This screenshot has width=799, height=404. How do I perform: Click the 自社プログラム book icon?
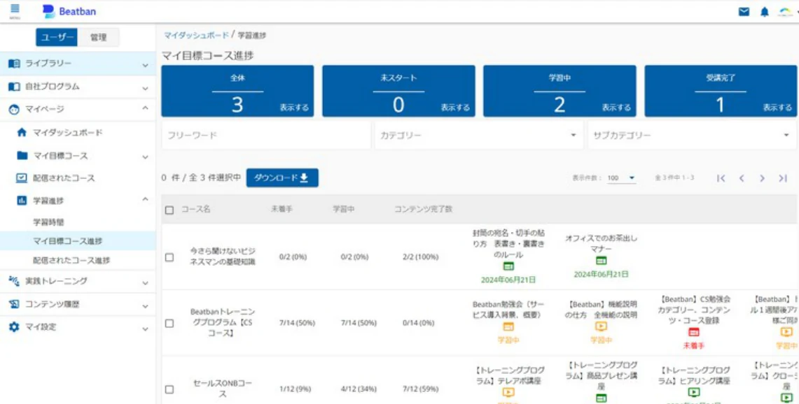click(14, 87)
